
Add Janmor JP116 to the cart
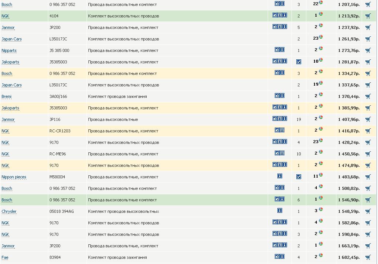coord(368,119)
